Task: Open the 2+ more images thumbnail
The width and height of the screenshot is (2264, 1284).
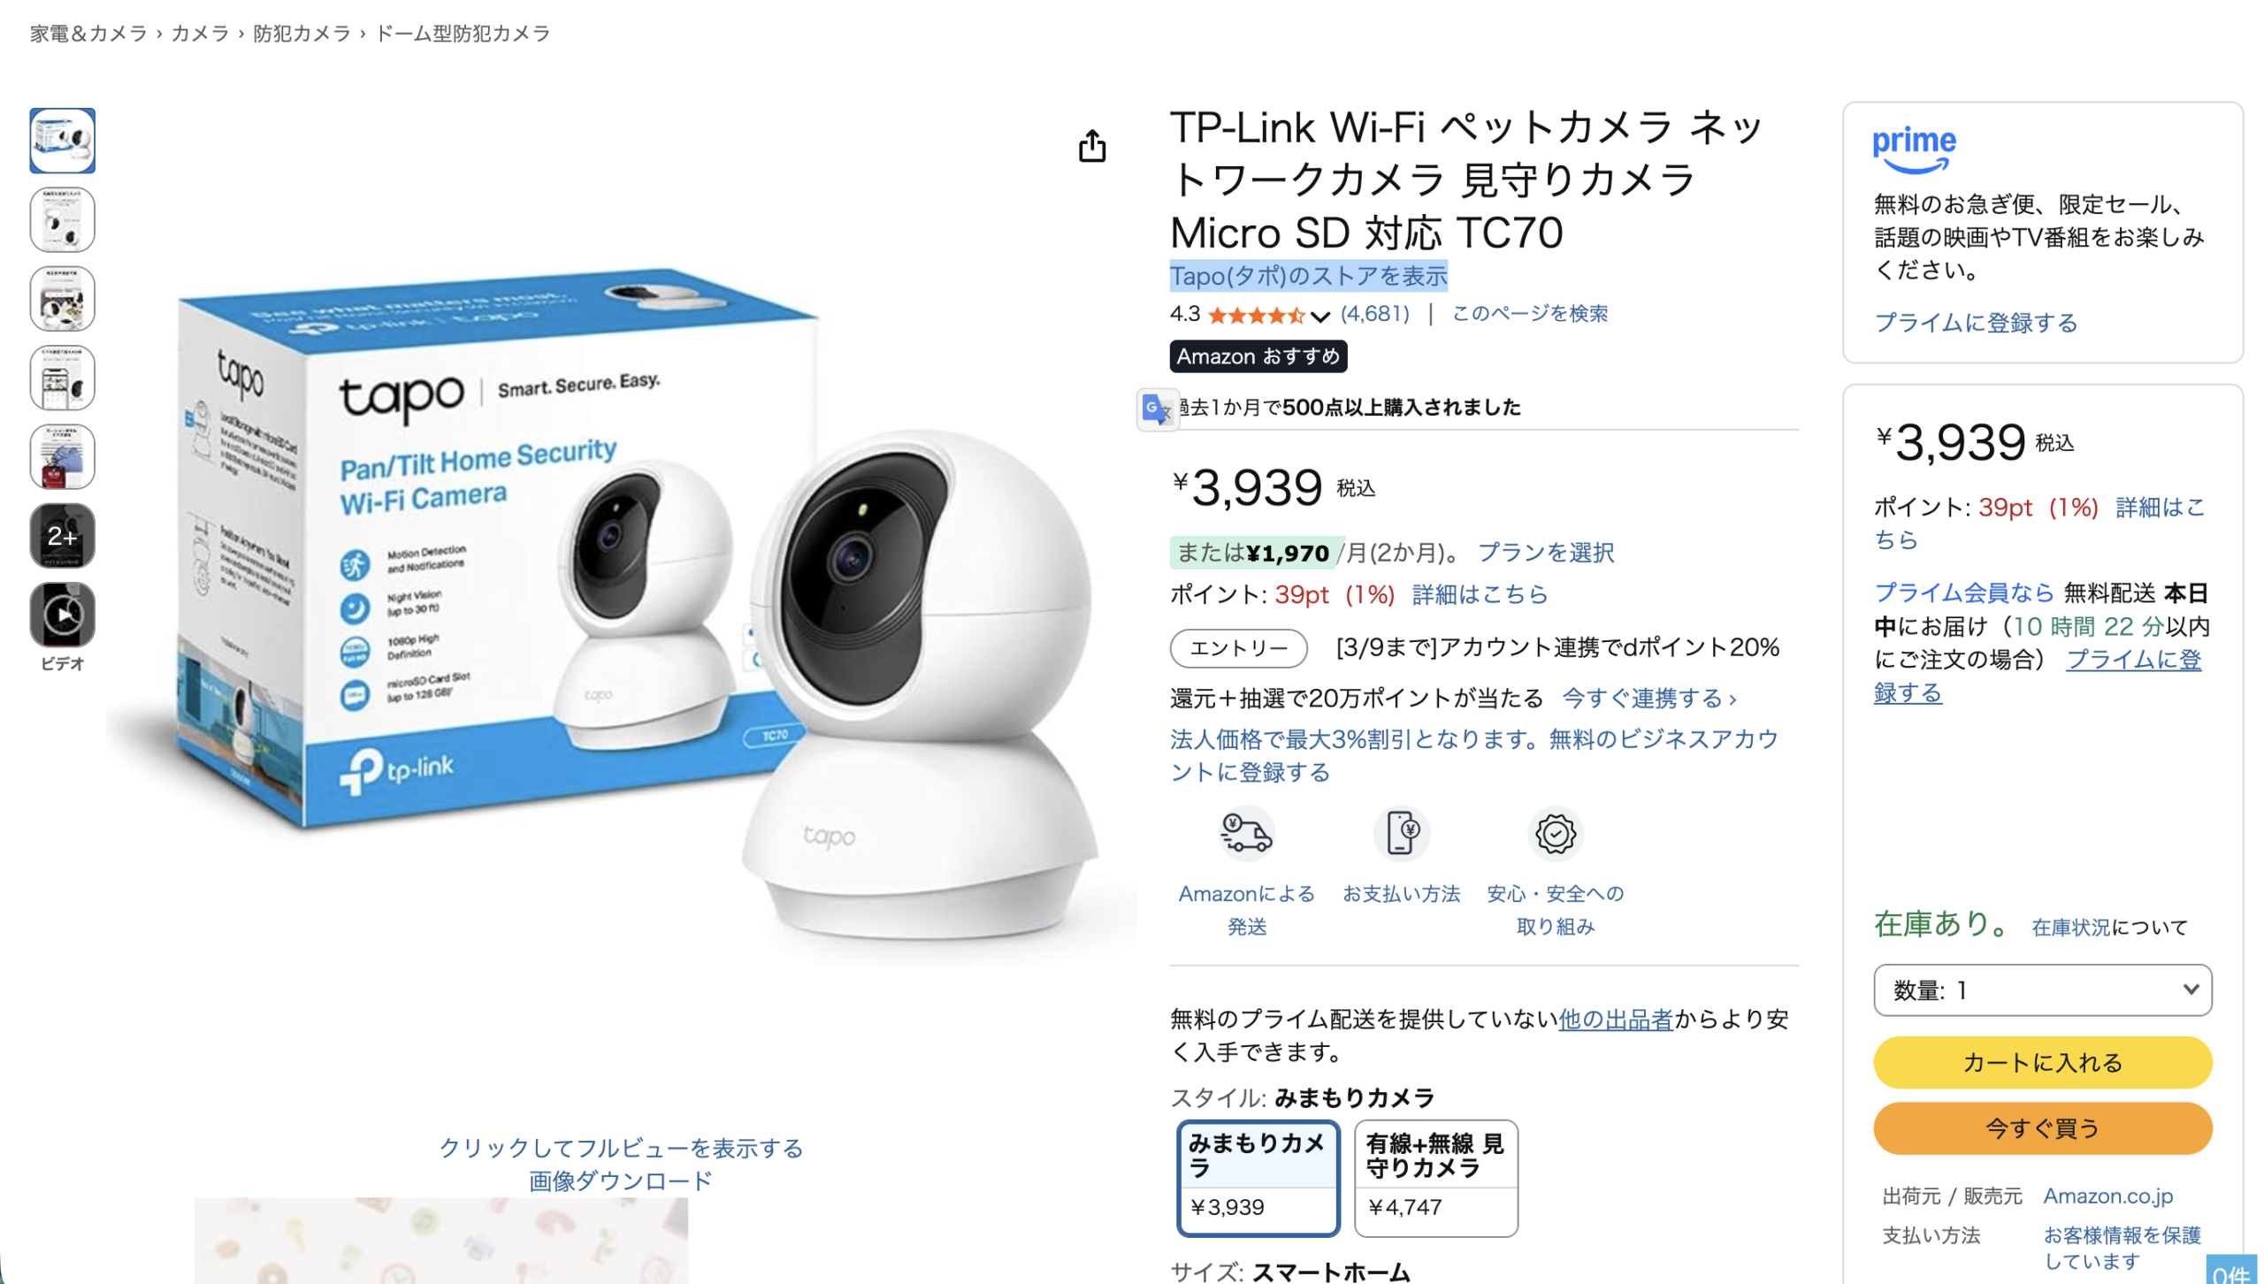Action: click(62, 536)
